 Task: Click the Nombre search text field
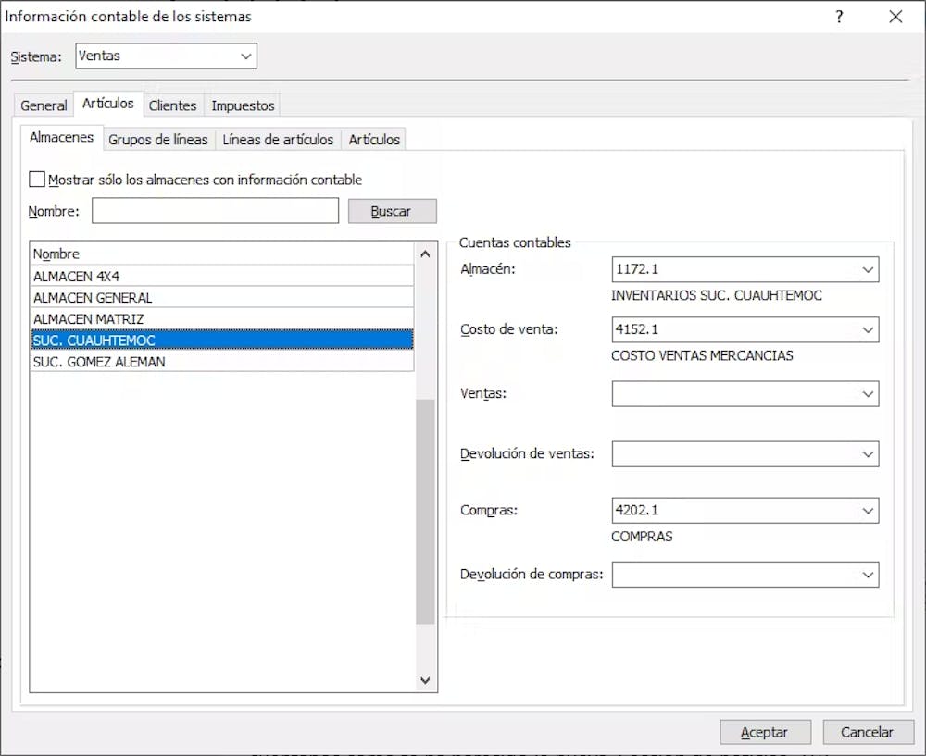[215, 211]
